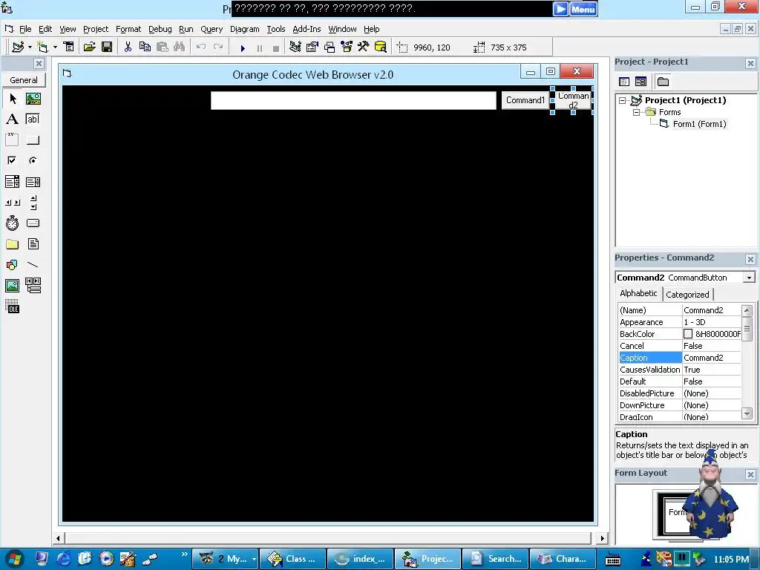Open the Project menu
The width and height of the screenshot is (760, 570).
coord(96,29)
